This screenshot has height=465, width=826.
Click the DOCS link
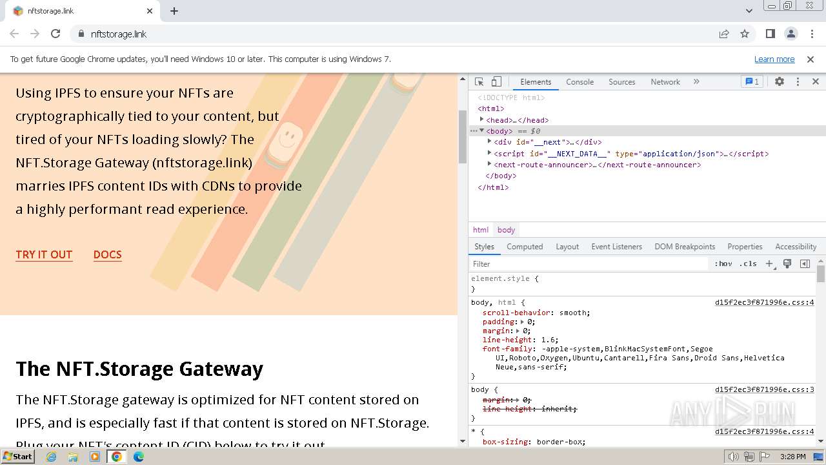(x=107, y=254)
